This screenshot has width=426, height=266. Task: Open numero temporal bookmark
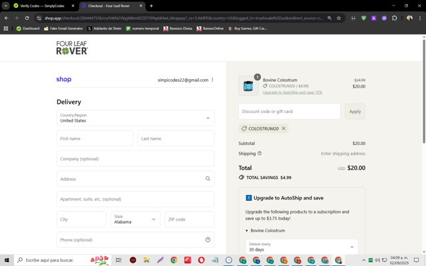[x=142, y=28]
